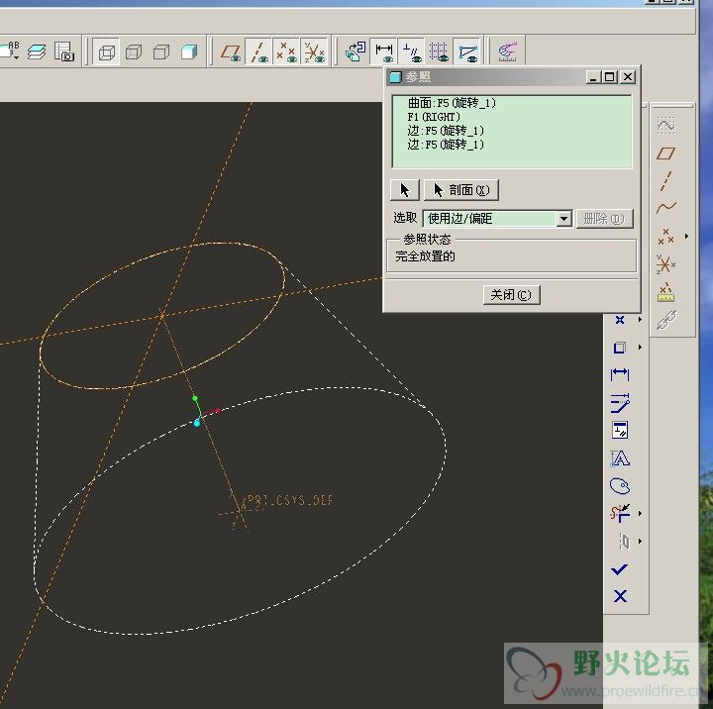Select the sketcher text tool
This screenshot has width=713, height=709.
620,458
